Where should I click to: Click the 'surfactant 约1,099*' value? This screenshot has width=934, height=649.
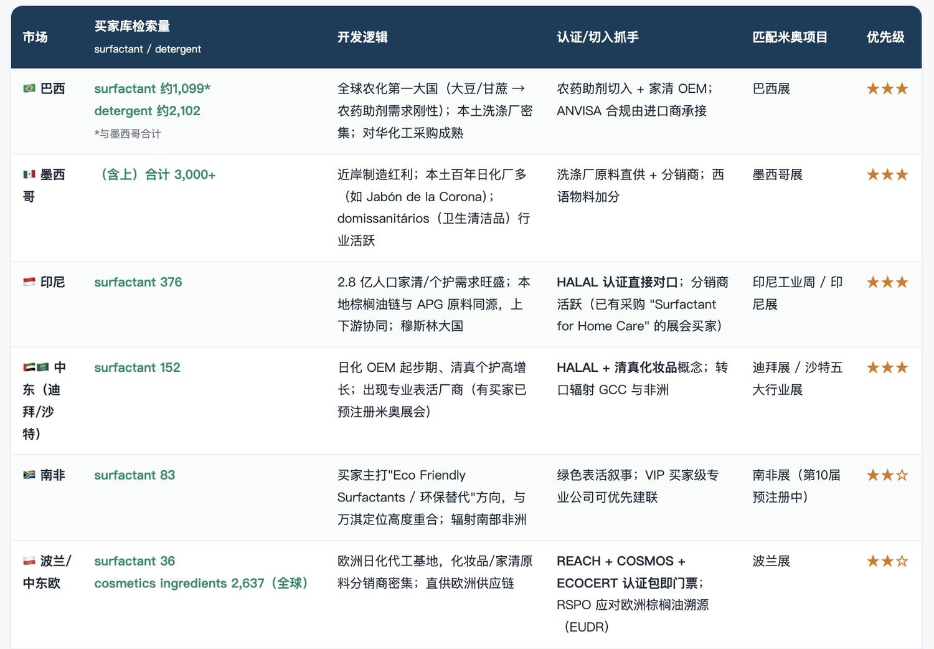153,88
